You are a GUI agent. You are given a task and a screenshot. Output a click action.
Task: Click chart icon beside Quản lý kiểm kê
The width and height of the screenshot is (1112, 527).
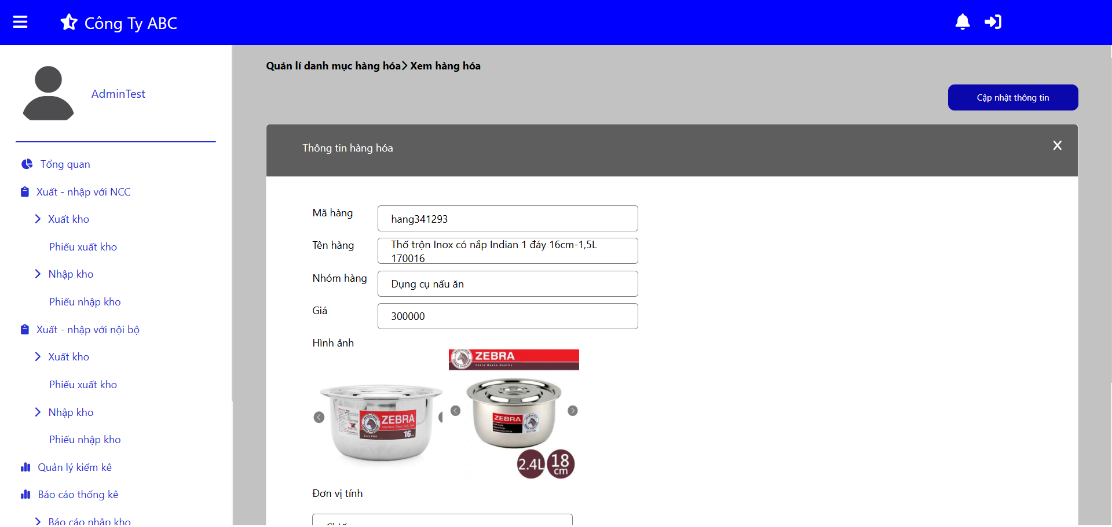25,467
